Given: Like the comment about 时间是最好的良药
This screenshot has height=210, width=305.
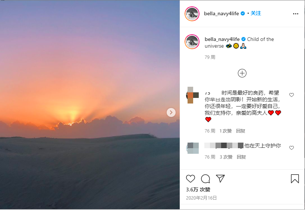Looking at the screenshot, I should point(291,95).
